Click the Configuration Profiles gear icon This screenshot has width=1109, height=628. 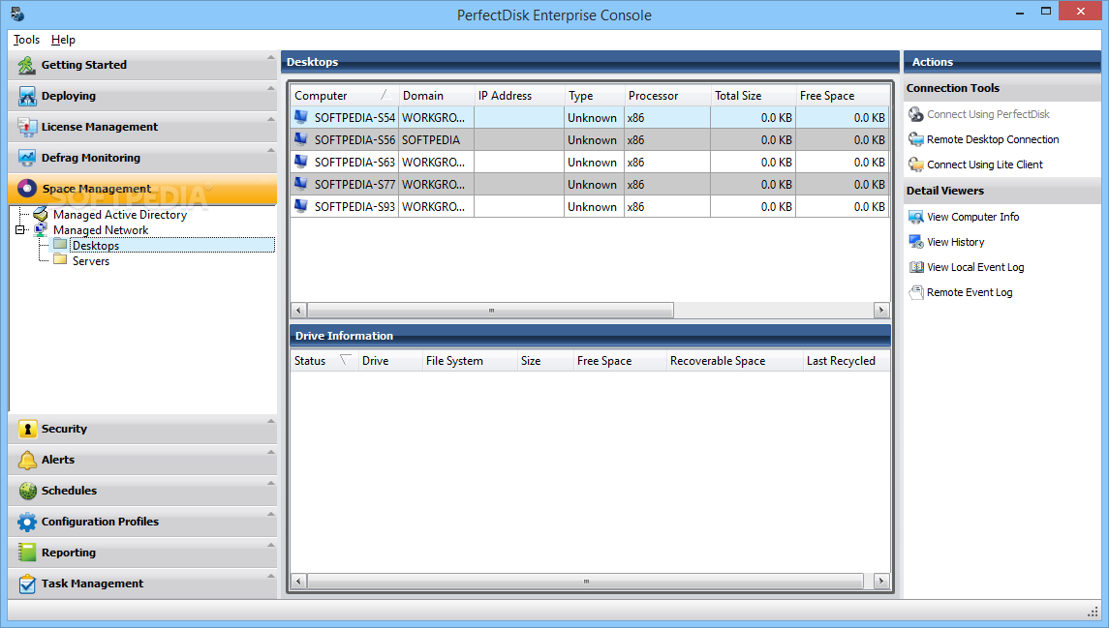tap(27, 522)
